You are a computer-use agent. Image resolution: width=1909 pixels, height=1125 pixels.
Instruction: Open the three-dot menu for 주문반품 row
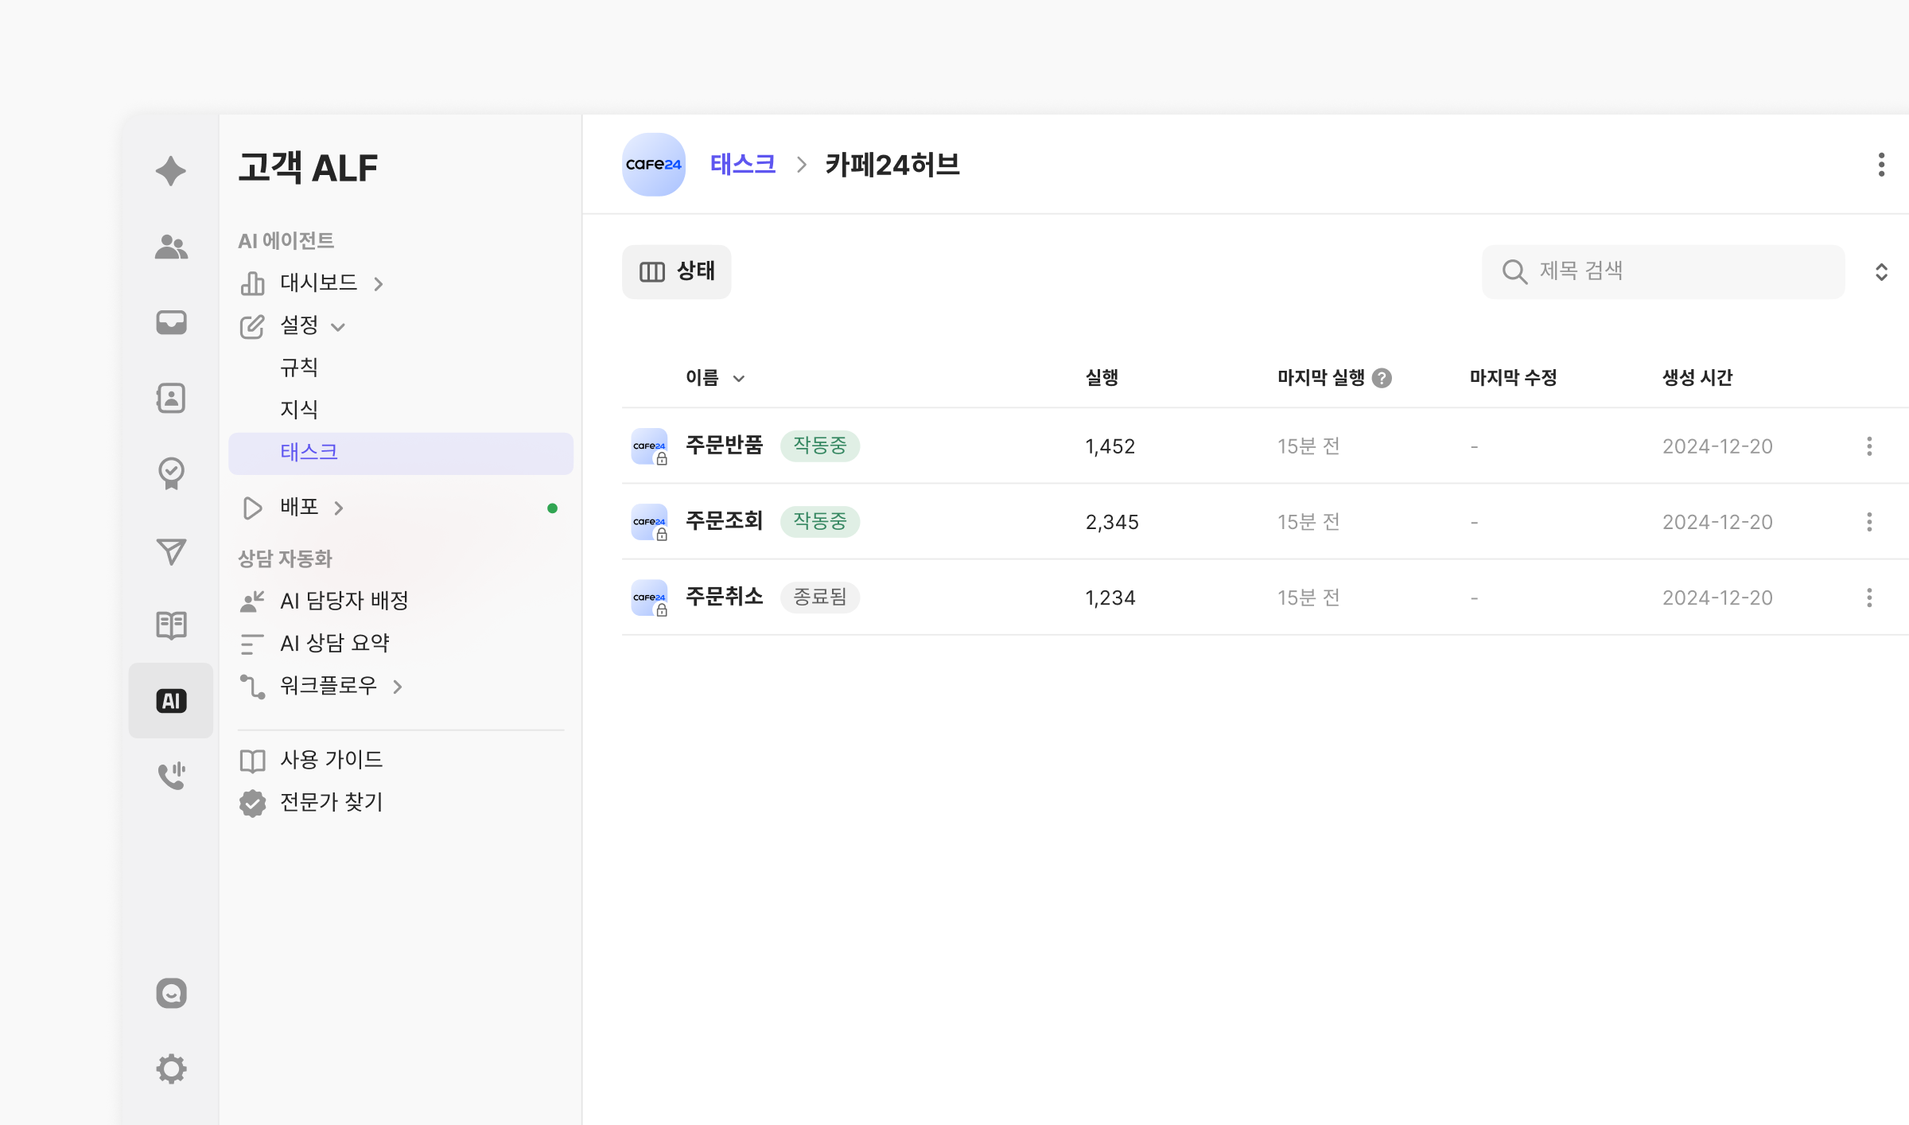point(1869,446)
